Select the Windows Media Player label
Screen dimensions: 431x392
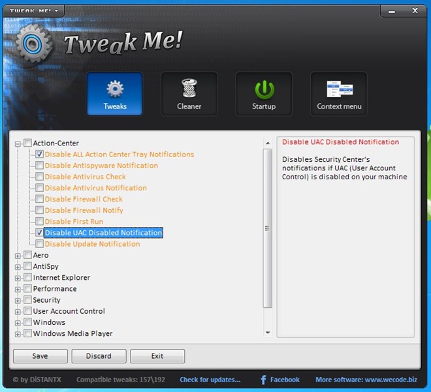[x=73, y=333]
